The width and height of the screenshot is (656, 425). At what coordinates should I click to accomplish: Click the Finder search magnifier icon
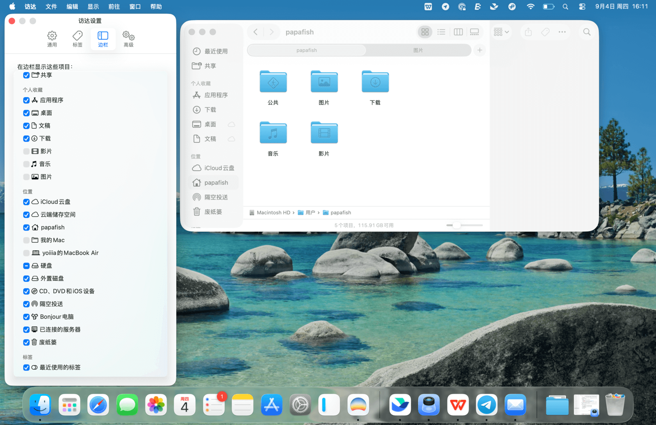[x=587, y=32]
